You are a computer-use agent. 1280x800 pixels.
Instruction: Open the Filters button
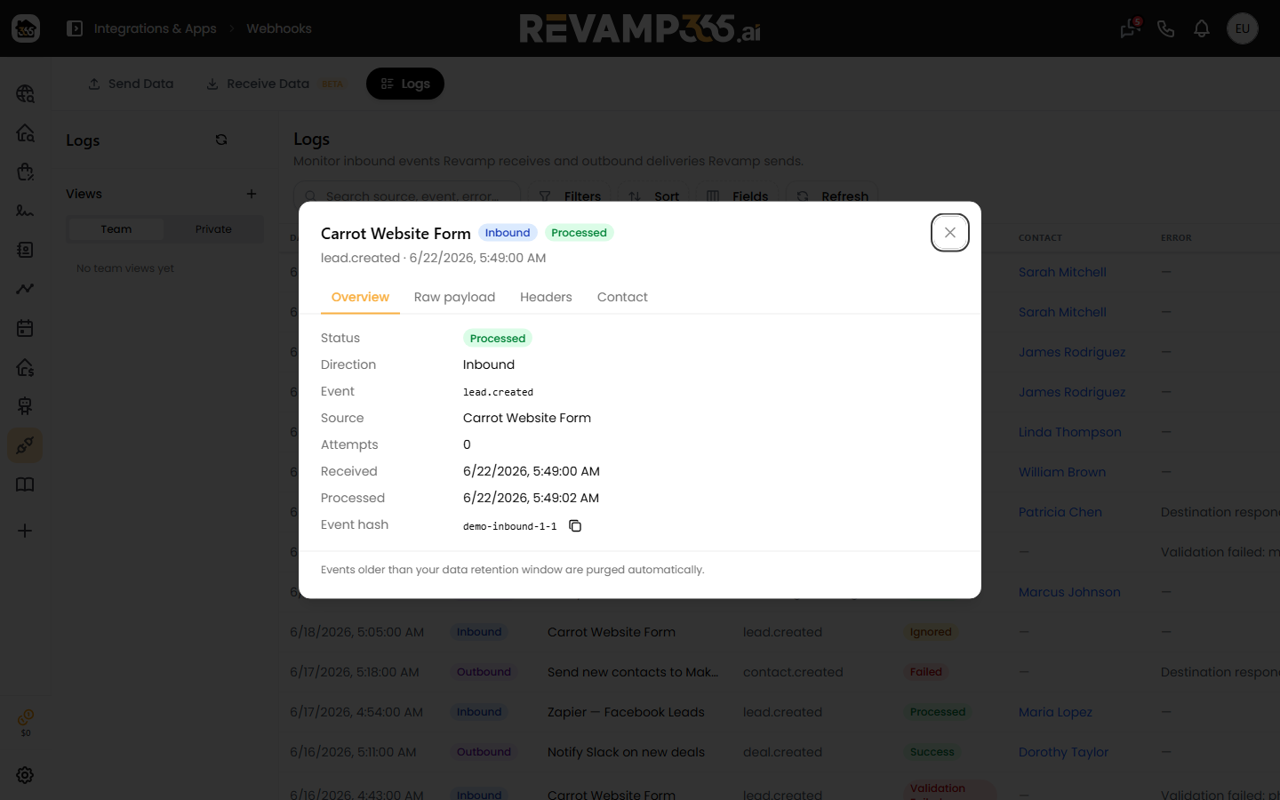[x=570, y=196]
